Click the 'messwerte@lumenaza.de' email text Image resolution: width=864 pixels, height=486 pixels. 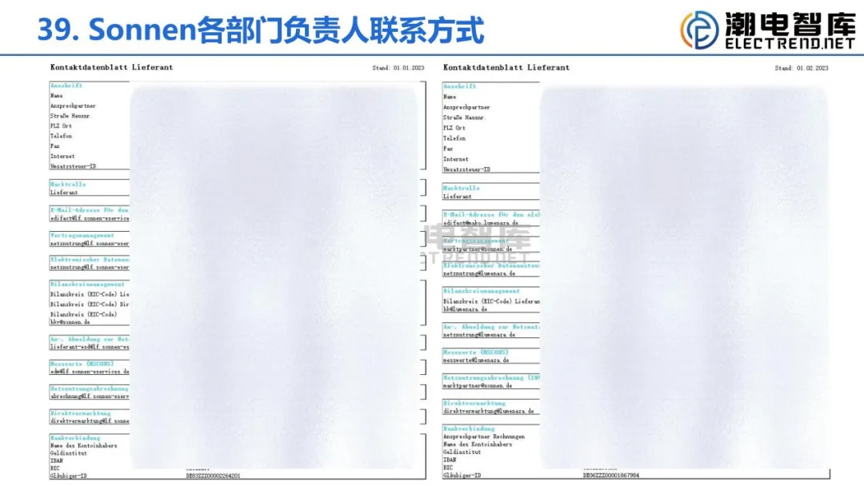[x=476, y=360]
